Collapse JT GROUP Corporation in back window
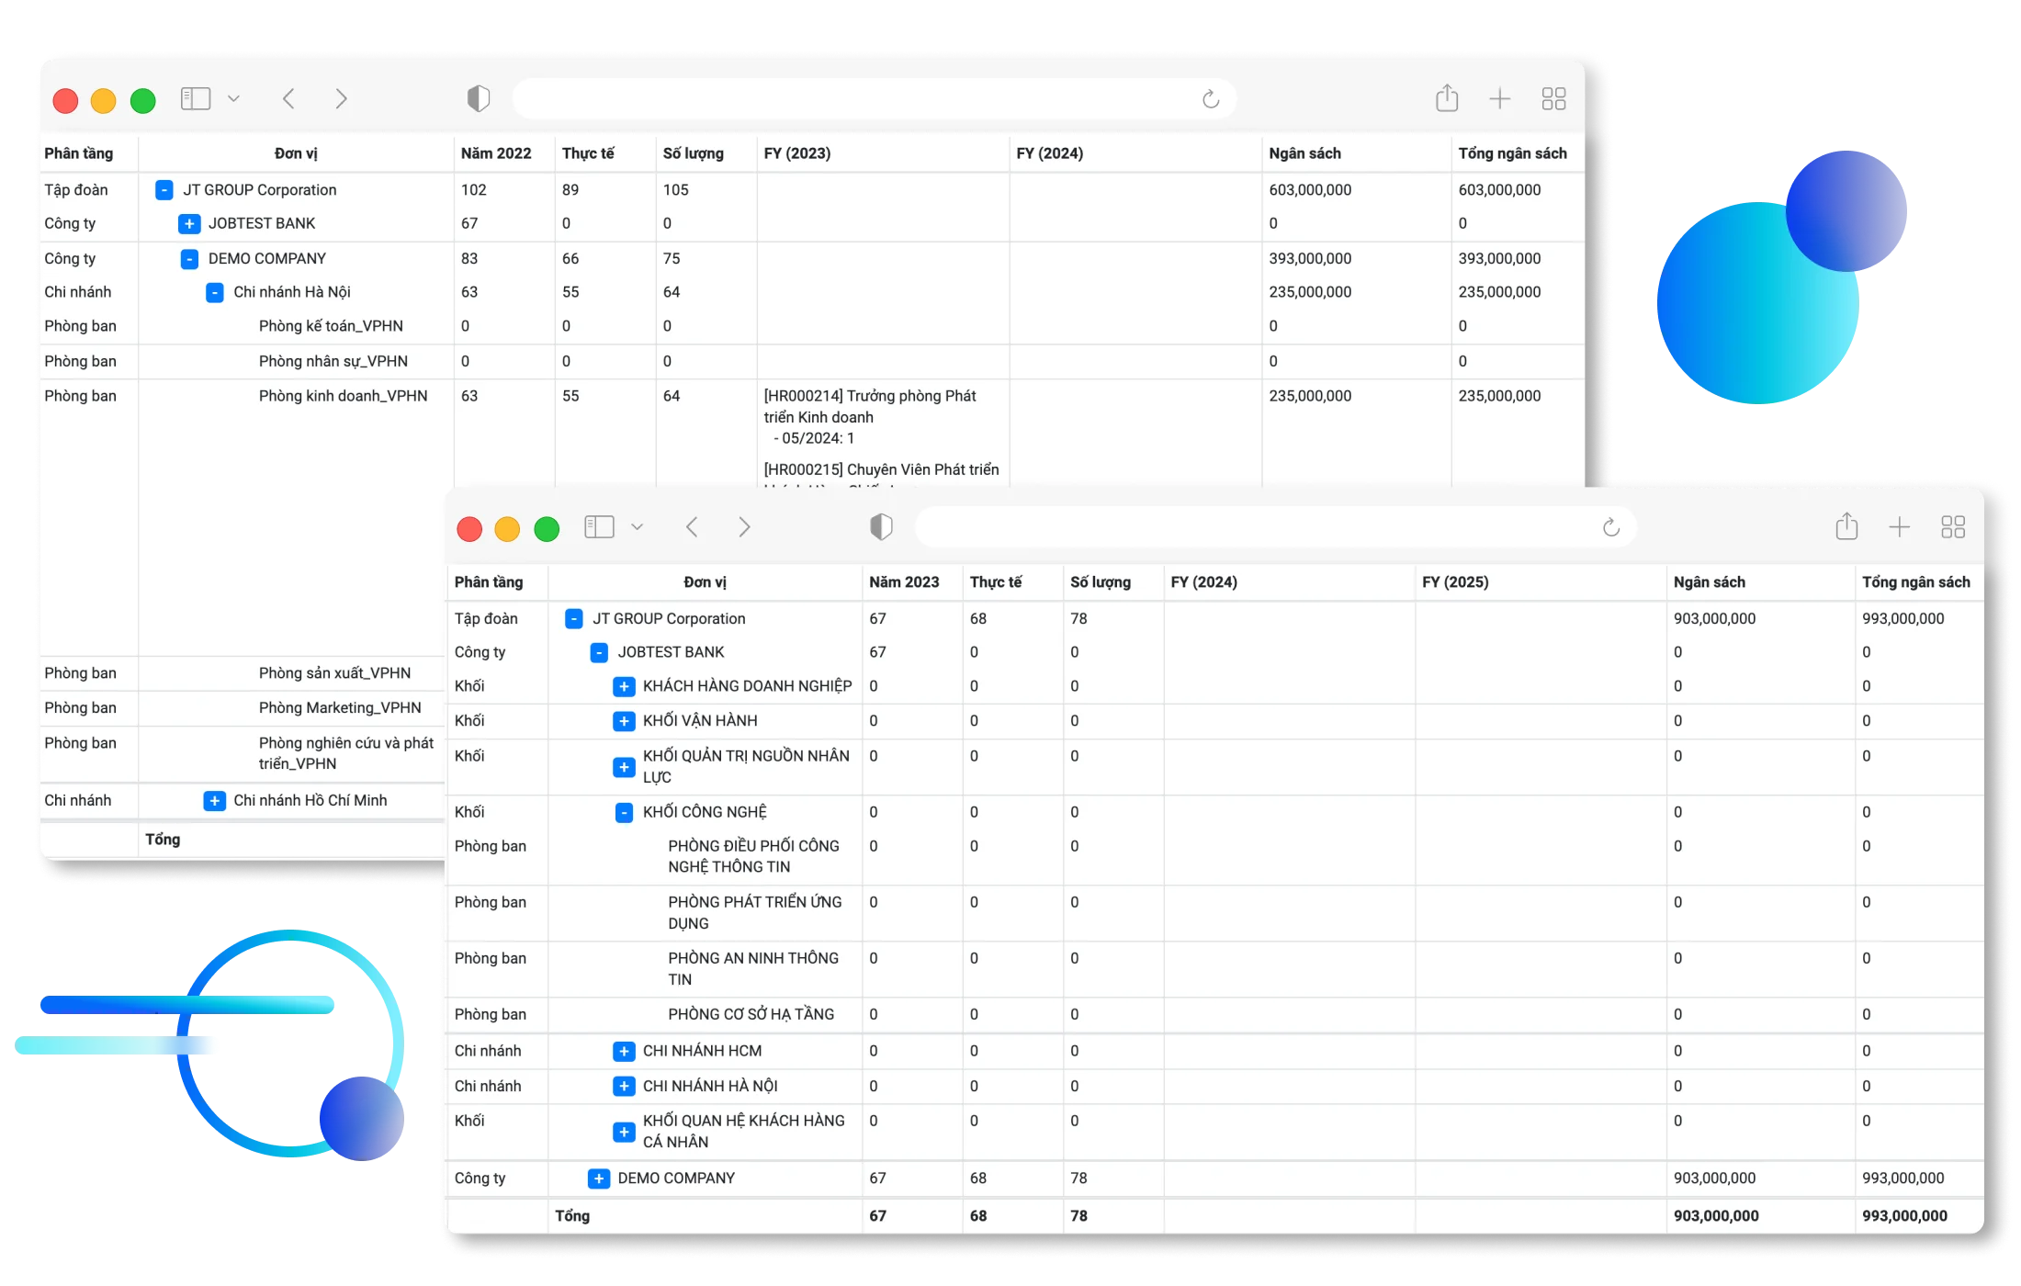 tap(164, 190)
